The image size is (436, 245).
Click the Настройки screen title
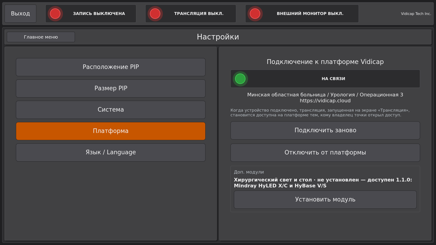(x=218, y=37)
